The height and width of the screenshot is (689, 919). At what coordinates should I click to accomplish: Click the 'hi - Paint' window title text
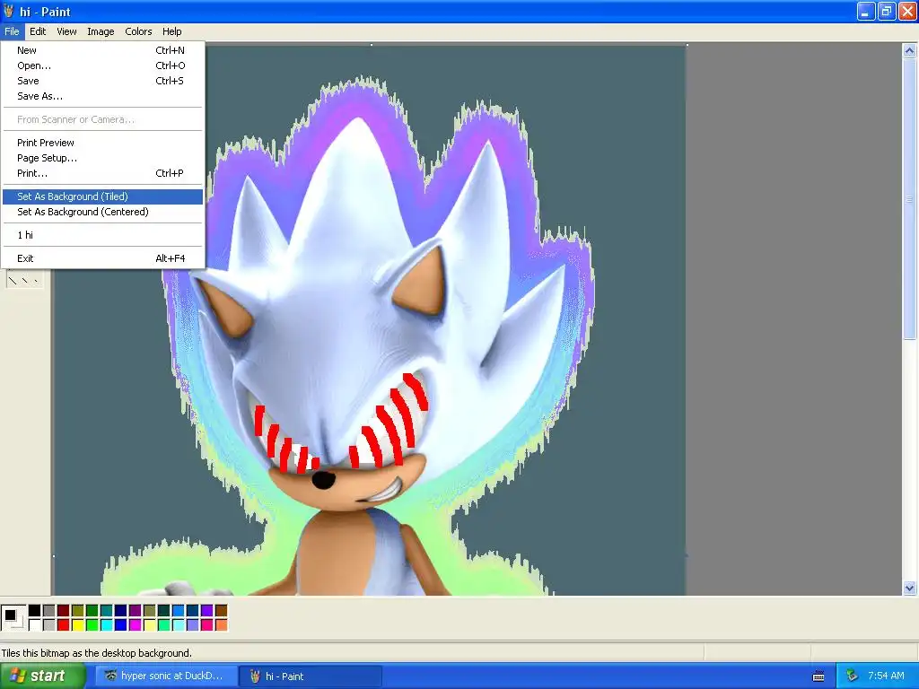[x=45, y=12]
